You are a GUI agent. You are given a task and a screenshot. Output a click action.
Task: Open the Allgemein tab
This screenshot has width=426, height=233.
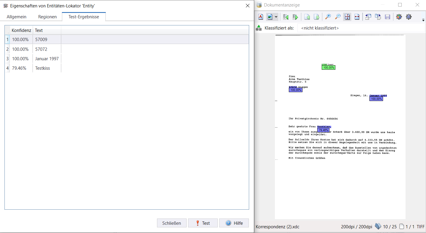[x=17, y=17]
